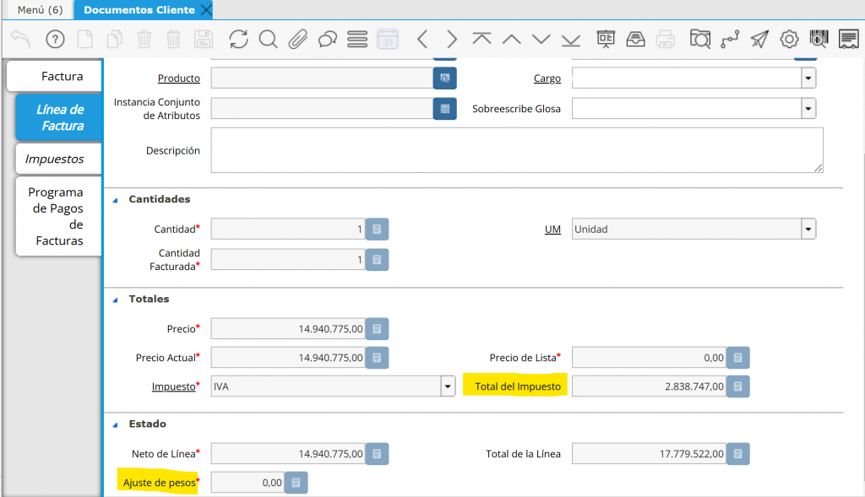865x497 pixels.
Task: Open attachments with the paperclip icon
Action: 298,39
